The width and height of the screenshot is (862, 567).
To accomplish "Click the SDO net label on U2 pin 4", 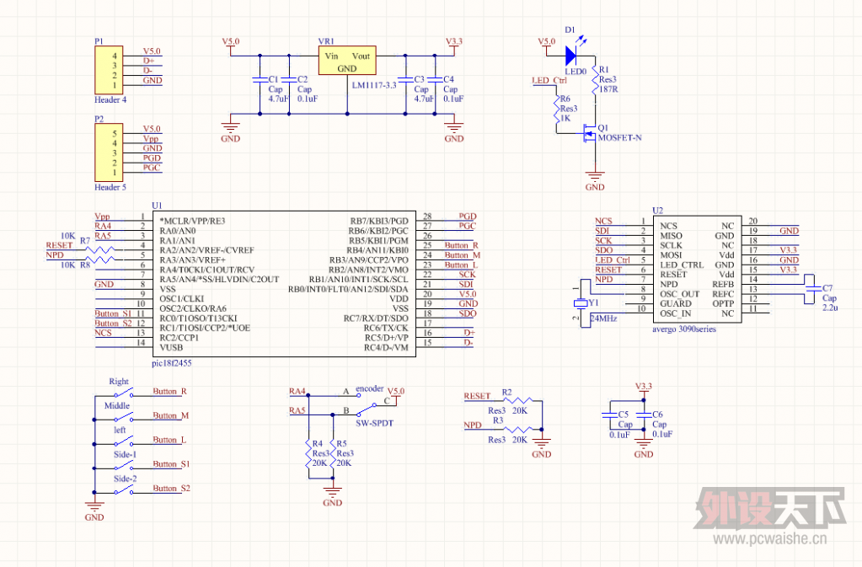I will point(603,250).
